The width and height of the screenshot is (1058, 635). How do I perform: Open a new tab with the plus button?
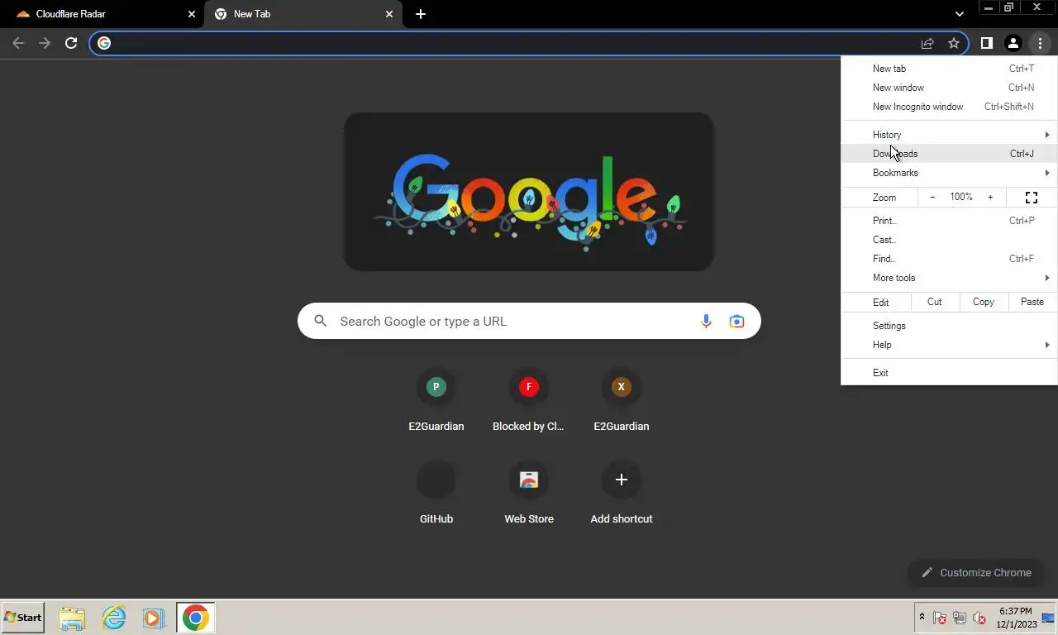click(420, 14)
